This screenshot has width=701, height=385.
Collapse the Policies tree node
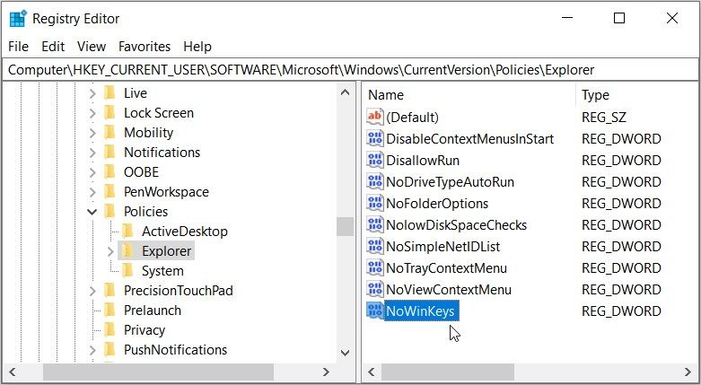pyautogui.click(x=92, y=212)
